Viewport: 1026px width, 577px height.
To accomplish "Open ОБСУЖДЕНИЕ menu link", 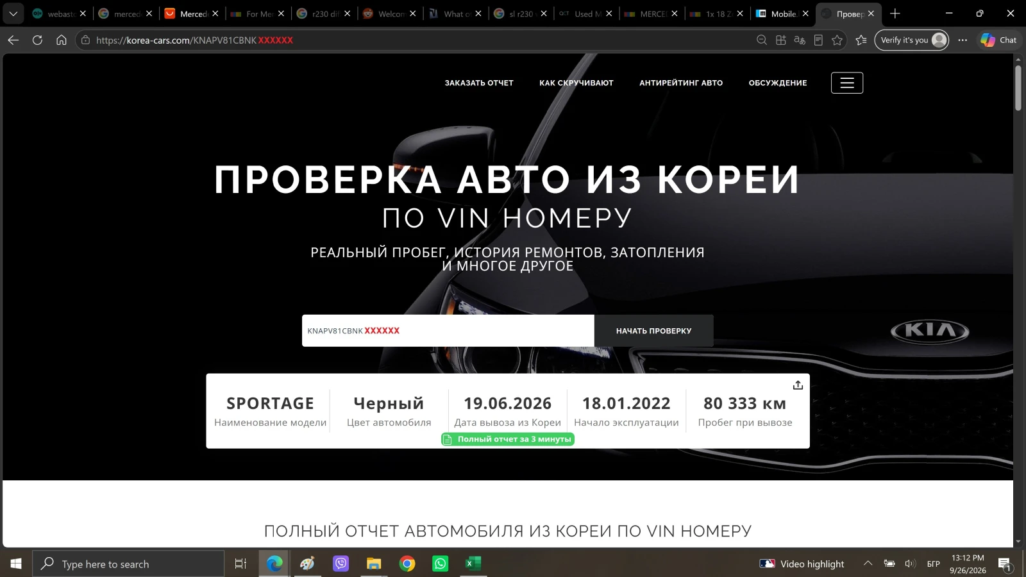I will [x=778, y=83].
